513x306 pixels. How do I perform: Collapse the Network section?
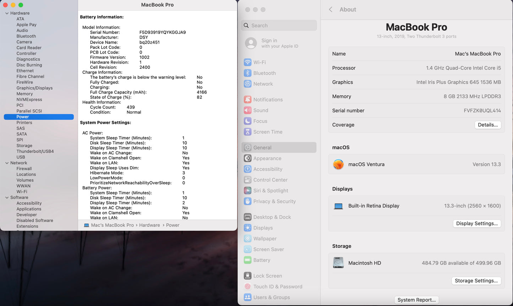(7, 163)
